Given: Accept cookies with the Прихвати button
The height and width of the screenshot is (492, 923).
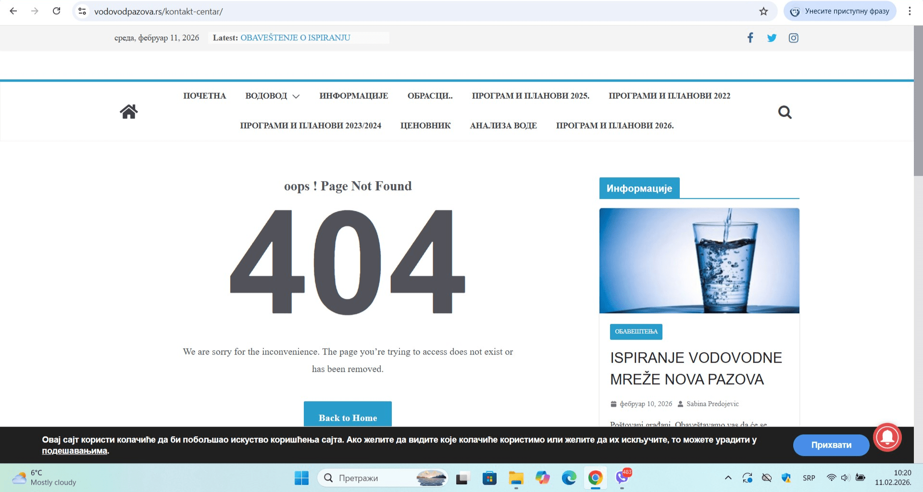Looking at the screenshot, I should [x=831, y=445].
